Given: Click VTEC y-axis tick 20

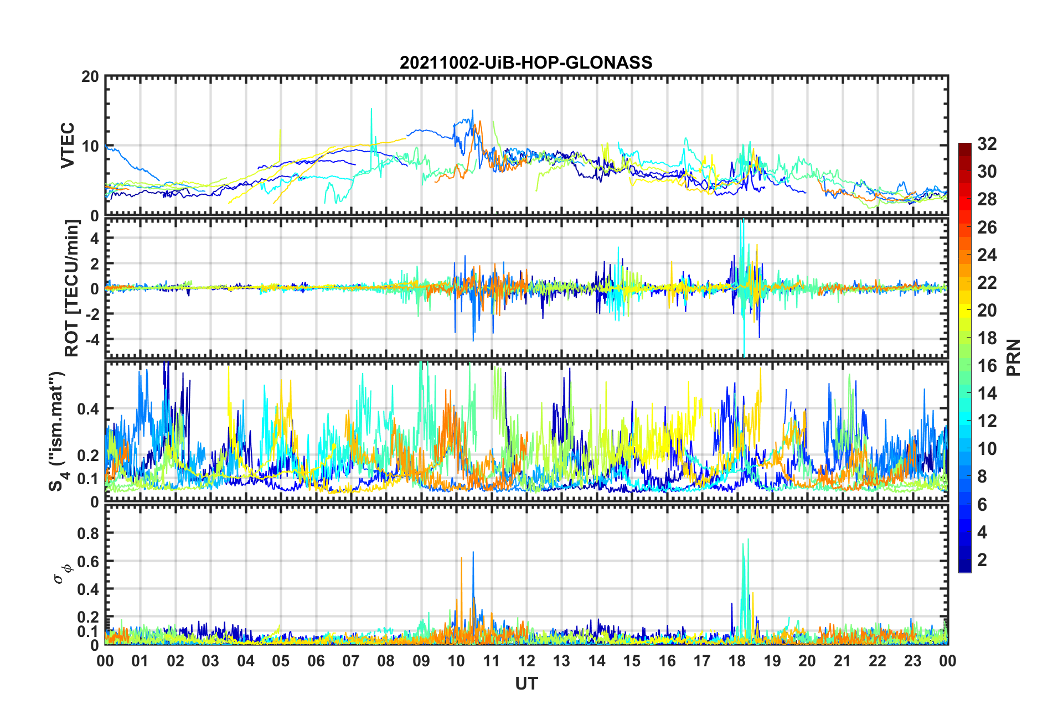Looking at the screenshot, I should click(x=90, y=77).
